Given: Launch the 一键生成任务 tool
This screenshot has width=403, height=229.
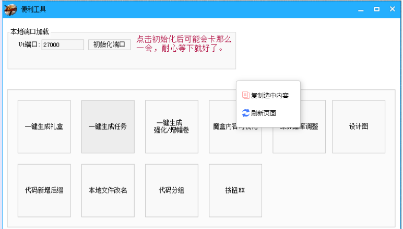Looking at the screenshot, I should click(108, 127).
